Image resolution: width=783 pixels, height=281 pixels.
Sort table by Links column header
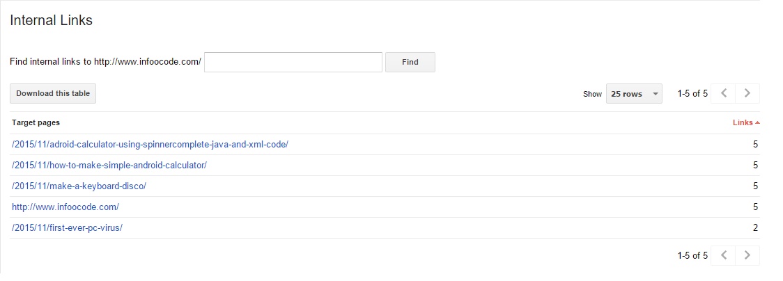[745, 122]
